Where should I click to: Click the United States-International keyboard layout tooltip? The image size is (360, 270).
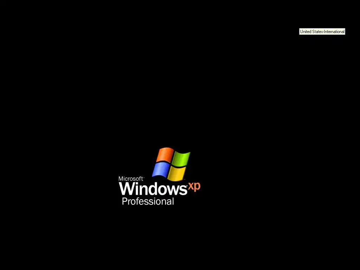click(322, 32)
